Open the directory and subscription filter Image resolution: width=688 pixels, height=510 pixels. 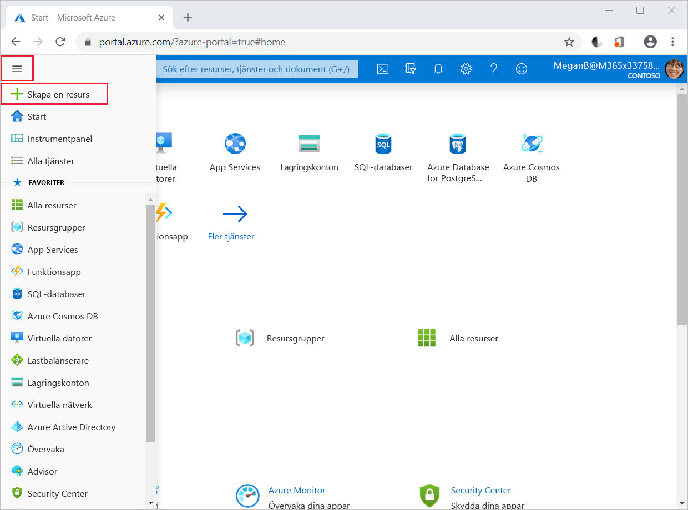pos(410,69)
